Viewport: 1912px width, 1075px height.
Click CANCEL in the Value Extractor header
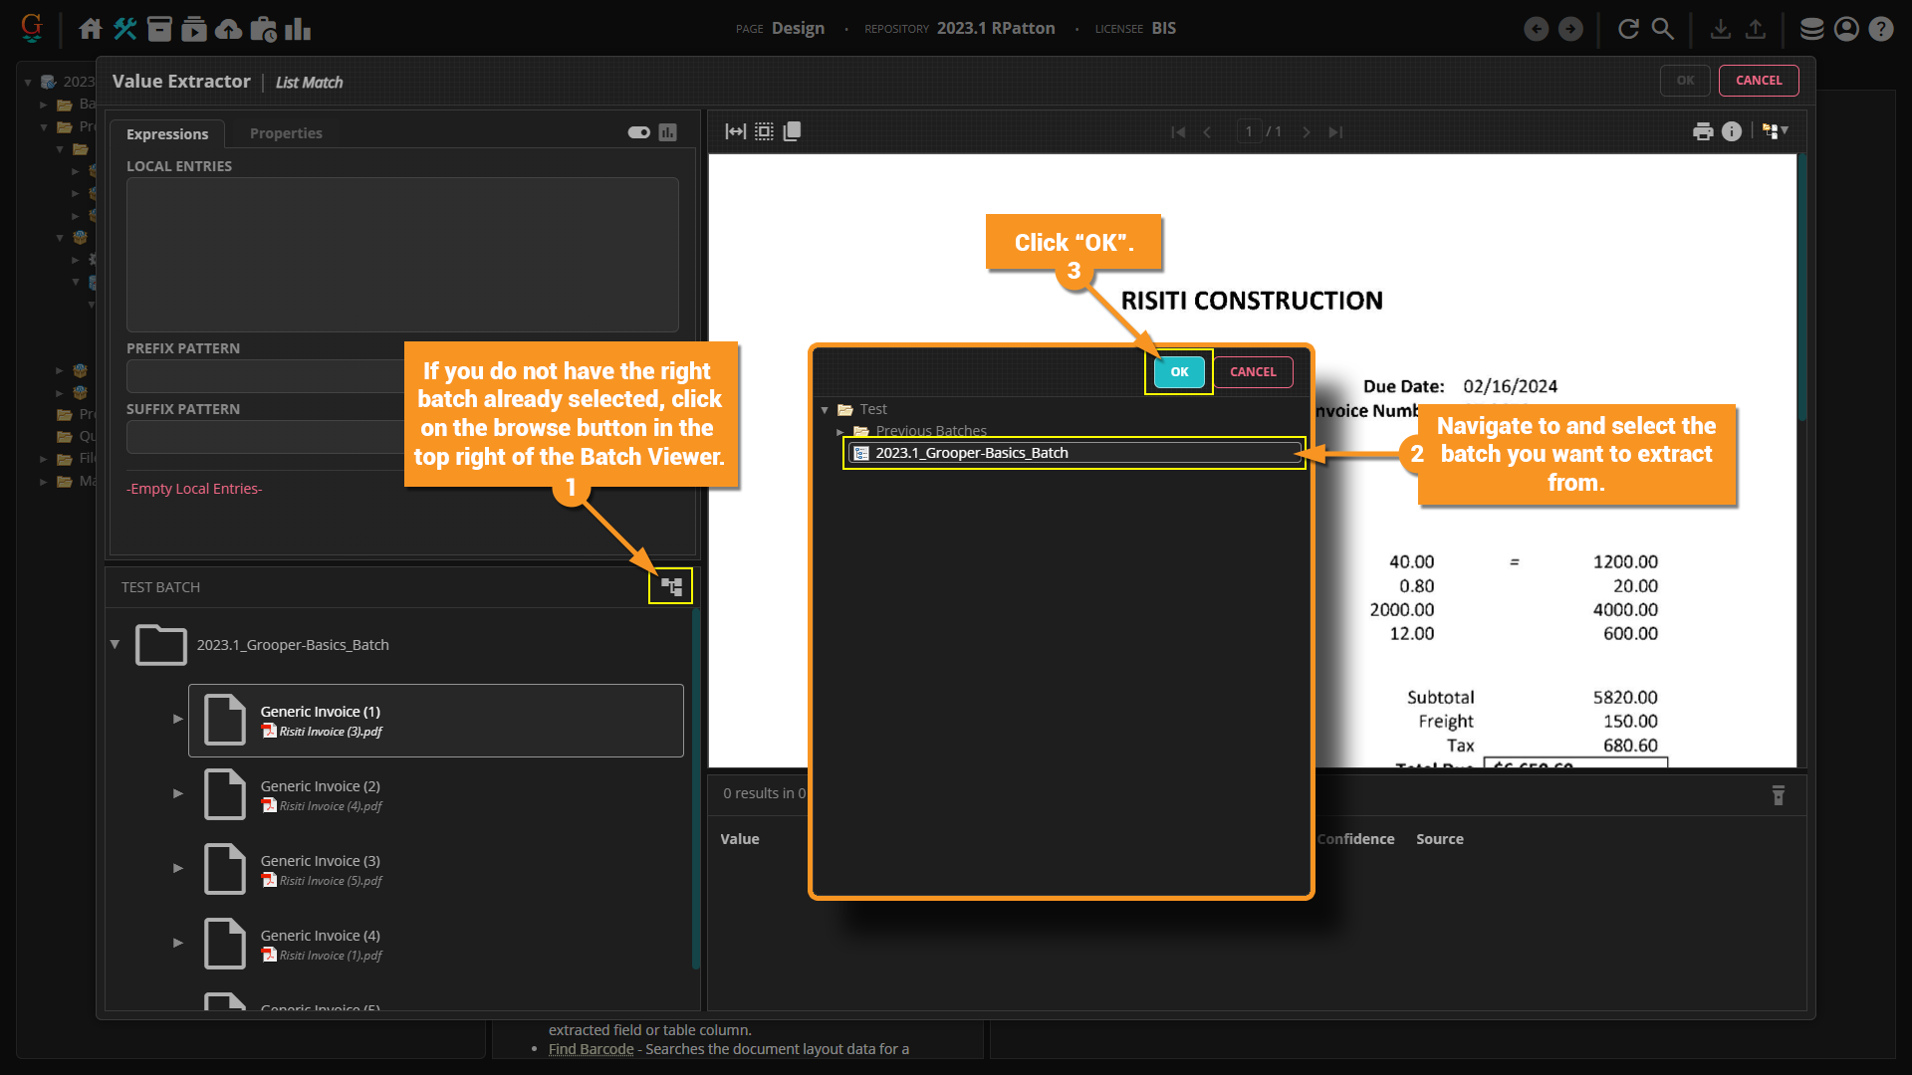[1758, 81]
